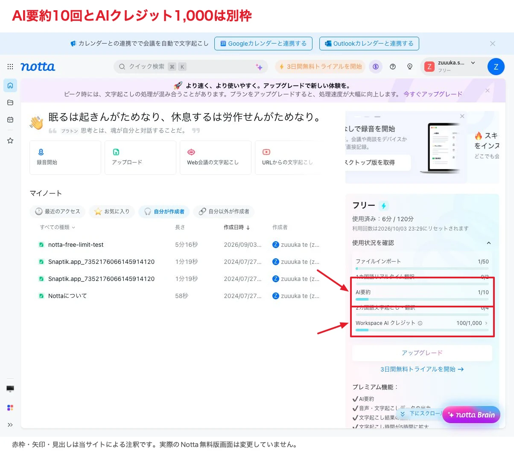Click the laptop thumbnail in the promo card
This screenshot has height=453, width=514.
coord(441,148)
